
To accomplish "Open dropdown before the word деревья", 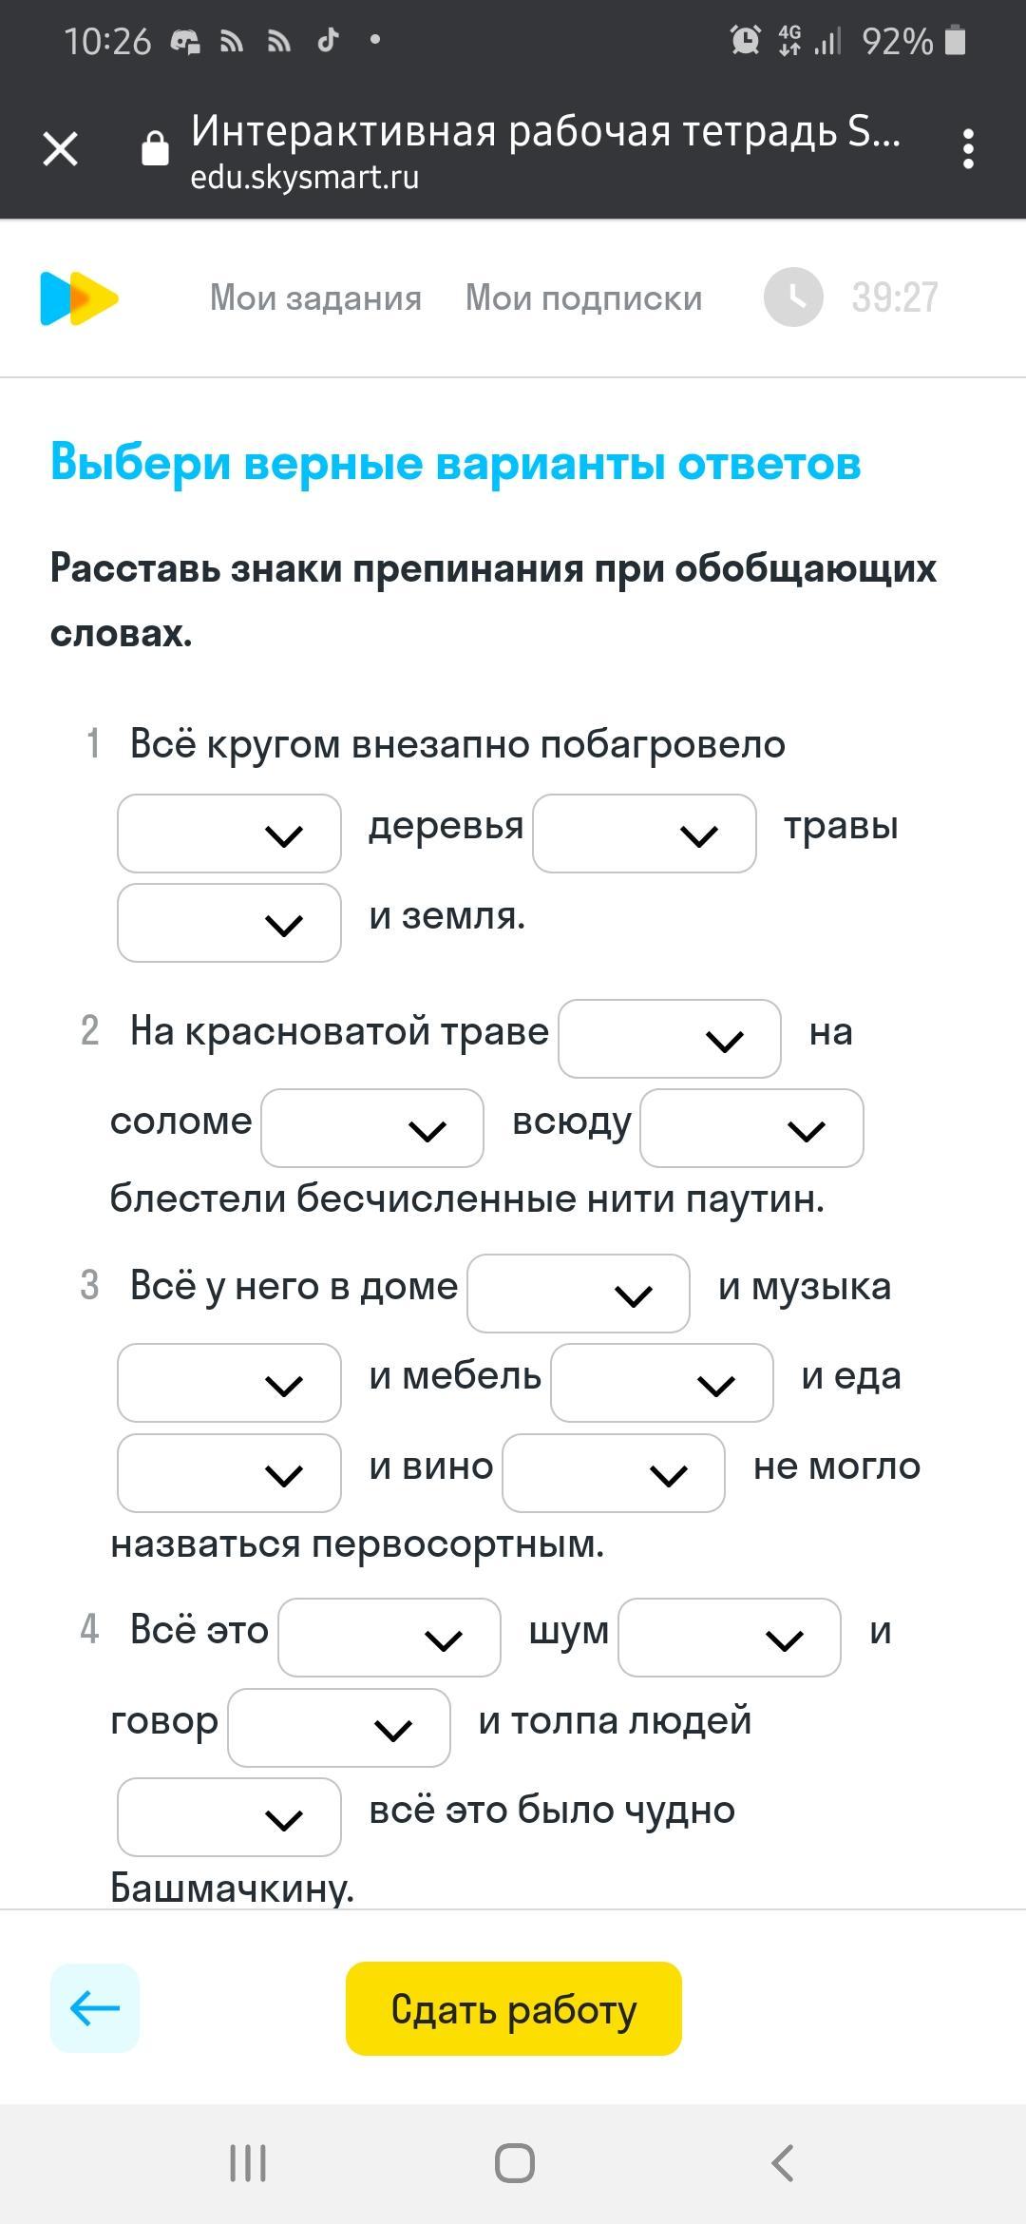I will tap(229, 834).
